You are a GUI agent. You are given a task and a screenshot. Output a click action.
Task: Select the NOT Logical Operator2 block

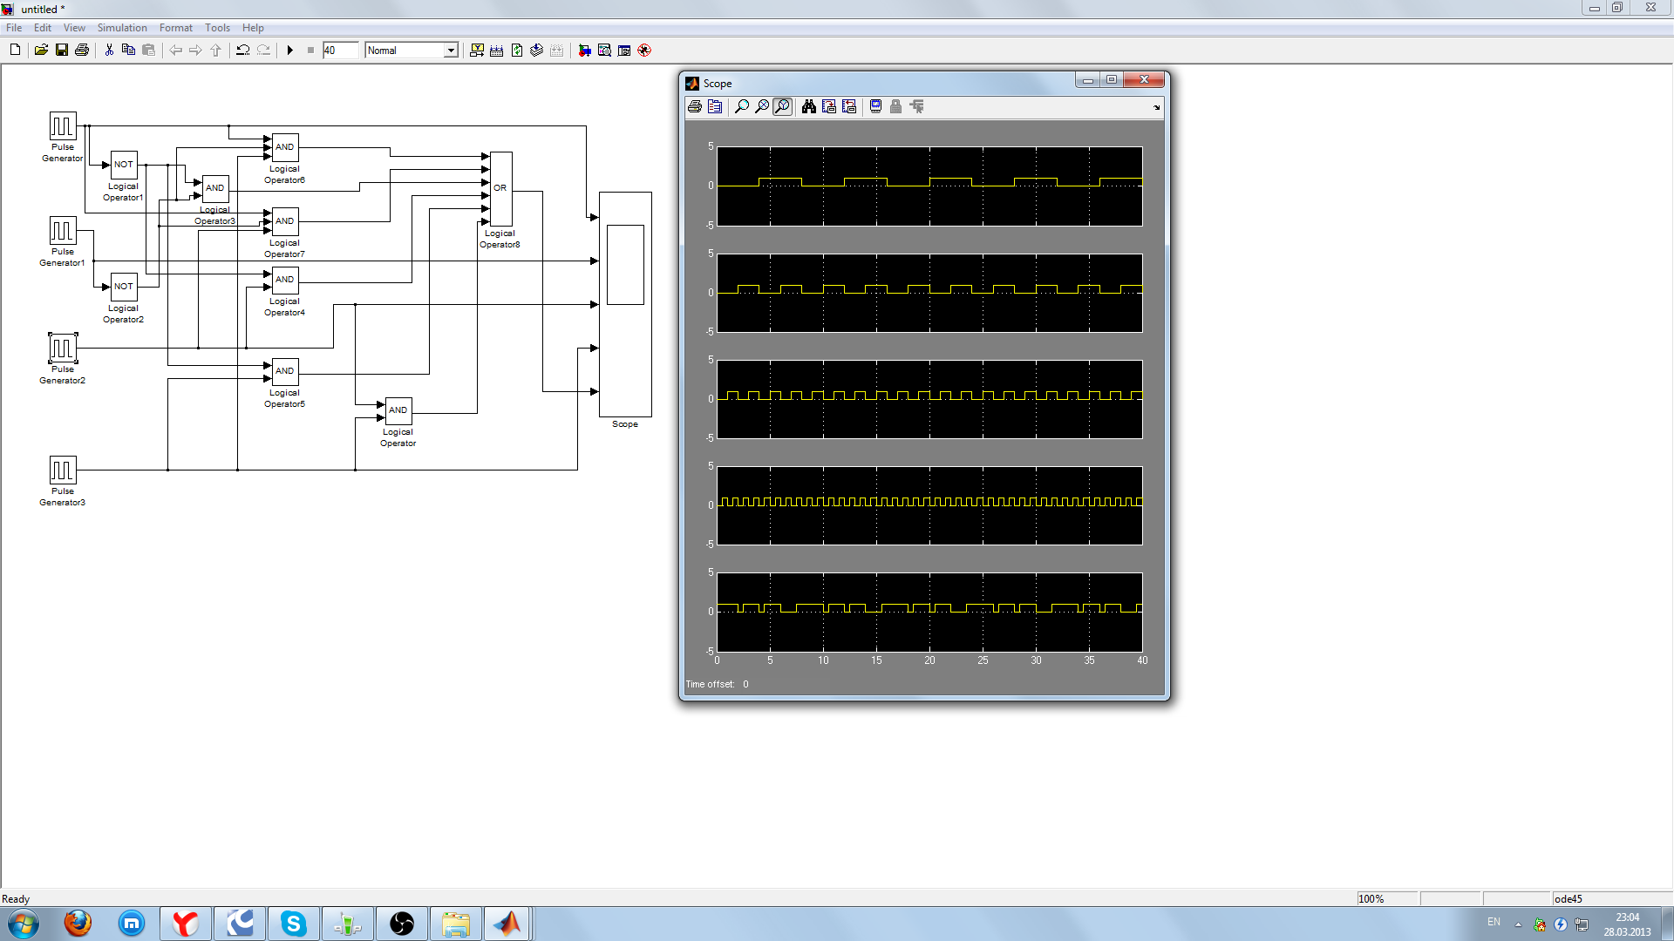(x=124, y=287)
